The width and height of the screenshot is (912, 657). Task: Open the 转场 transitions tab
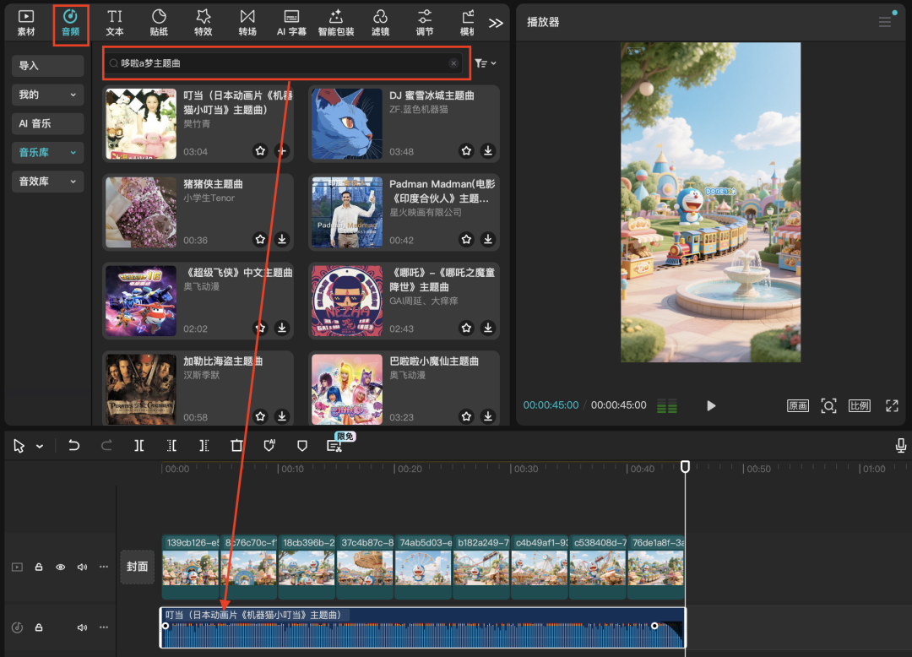tap(247, 23)
